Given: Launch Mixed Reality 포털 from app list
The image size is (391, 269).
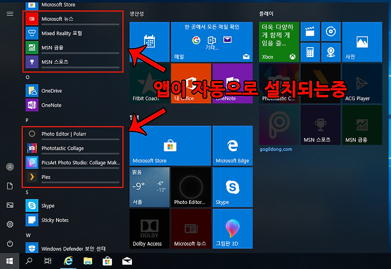Looking at the screenshot, I should click(73, 34).
